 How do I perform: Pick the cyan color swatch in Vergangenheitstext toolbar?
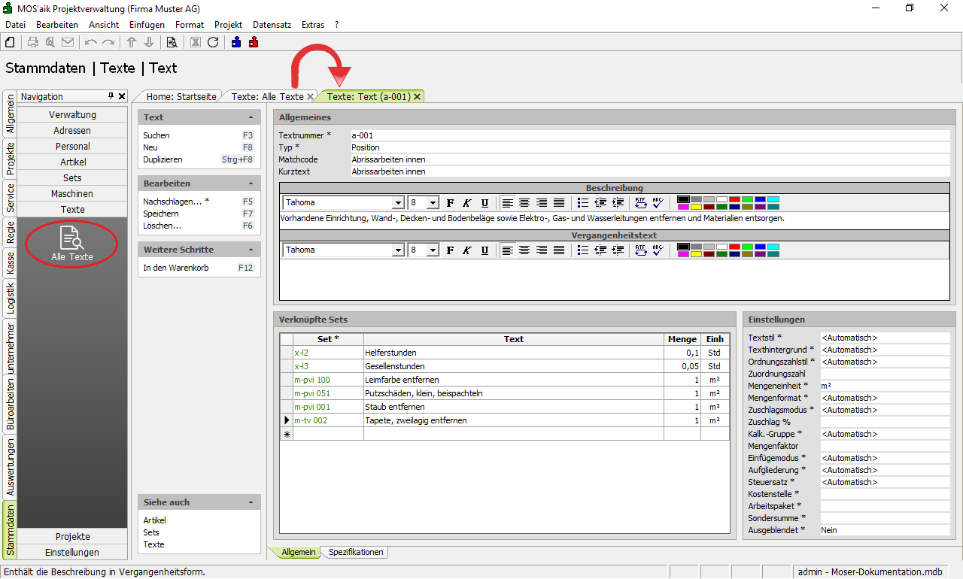click(x=773, y=247)
